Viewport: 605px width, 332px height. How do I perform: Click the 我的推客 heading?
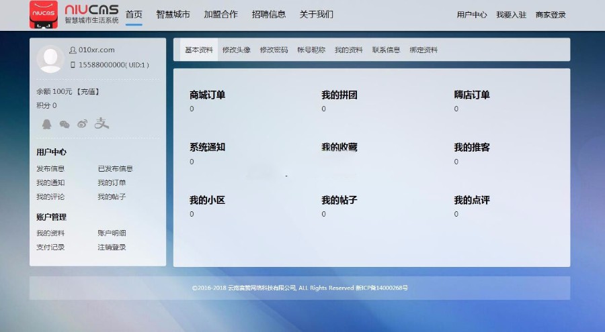point(472,147)
